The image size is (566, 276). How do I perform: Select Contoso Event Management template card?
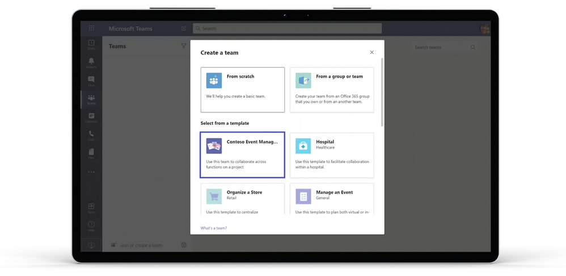coord(243,155)
